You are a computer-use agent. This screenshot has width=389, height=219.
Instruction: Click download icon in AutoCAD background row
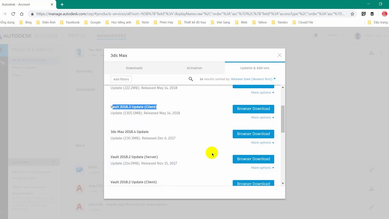pyautogui.click(x=371, y=189)
